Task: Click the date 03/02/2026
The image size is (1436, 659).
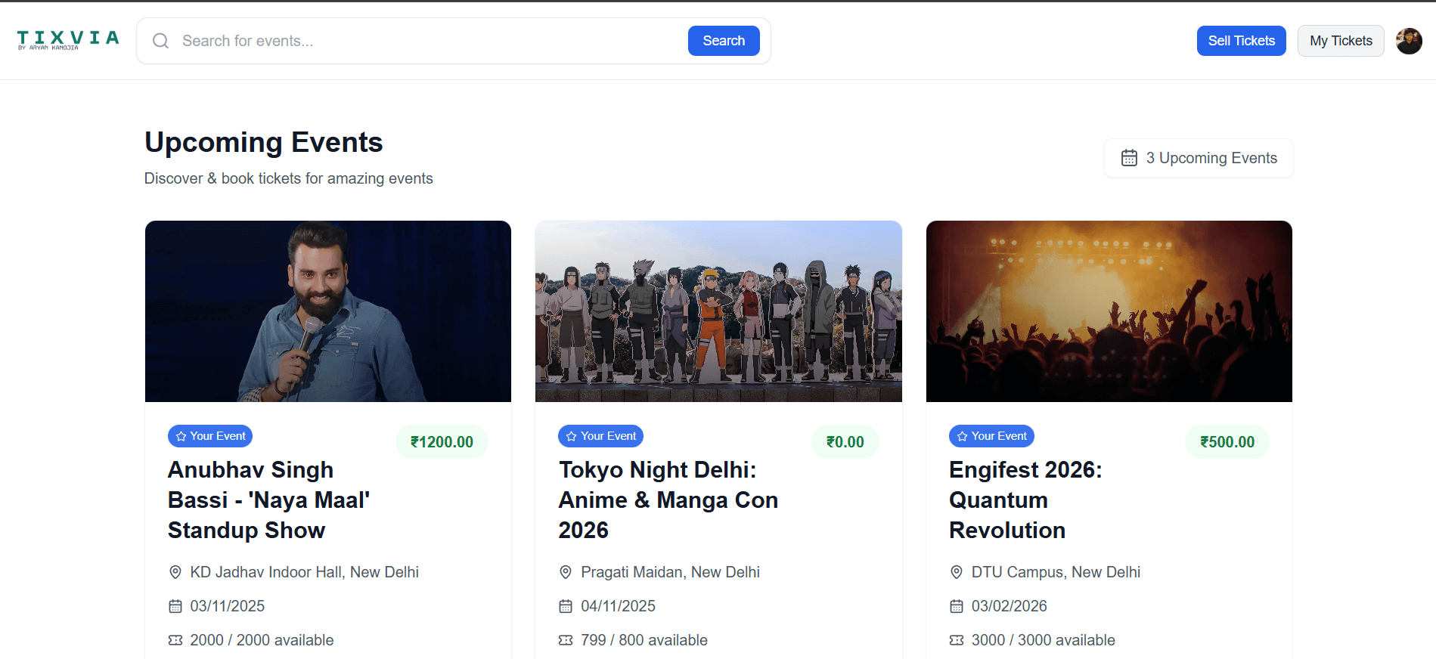Action: coord(1010,606)
